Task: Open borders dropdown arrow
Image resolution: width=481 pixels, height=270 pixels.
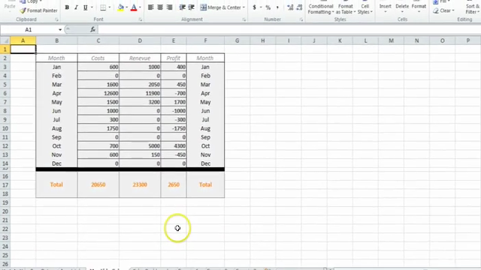Action: pos(110,7)
